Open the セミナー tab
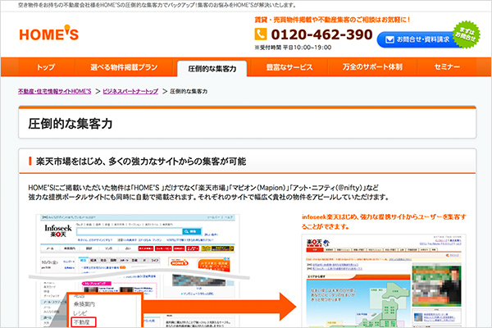The width and height of the screenshot is (492, 328). tap(447, 67)
